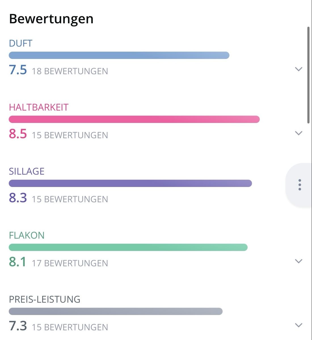The height and width of the screenshot is (340, 312).
Task: Click the pink Haltbarkeit rating bar
Action: point(134,119)
